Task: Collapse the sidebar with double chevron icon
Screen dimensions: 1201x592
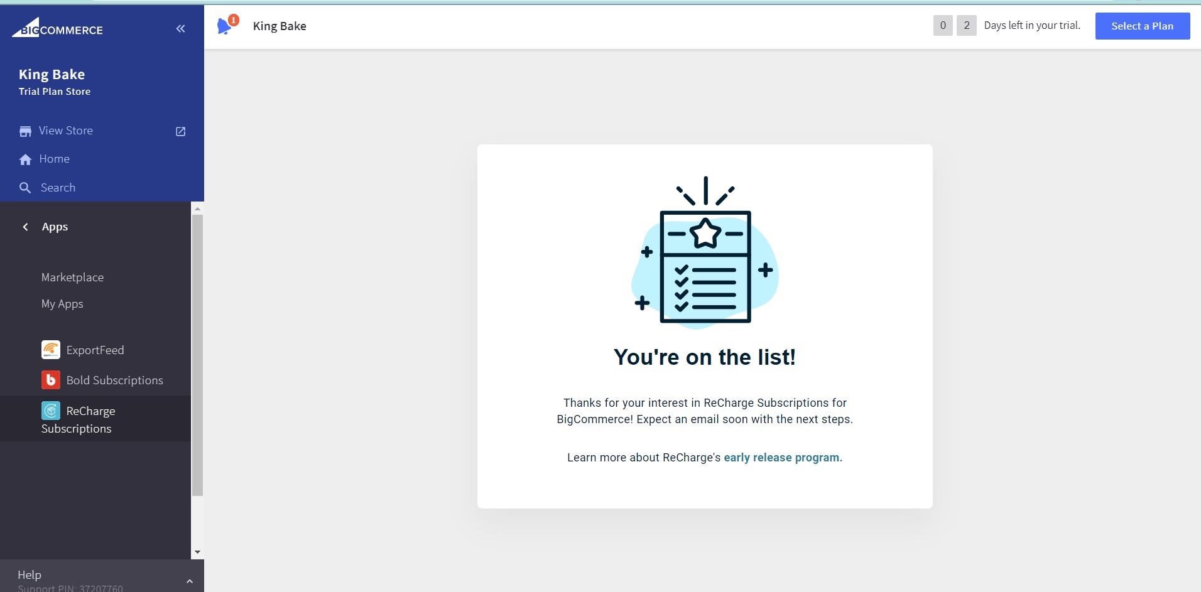Action: [x=180, y=28]
